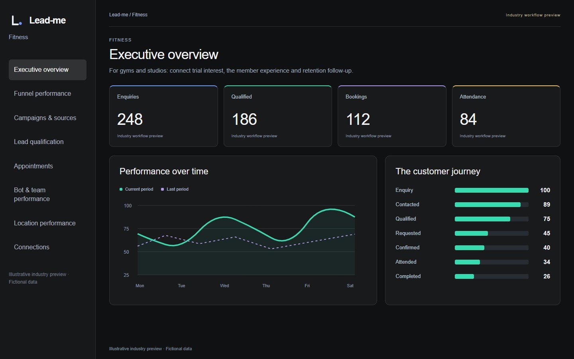Click the Requested value 45
574x359 pixels.
[546, 233]
